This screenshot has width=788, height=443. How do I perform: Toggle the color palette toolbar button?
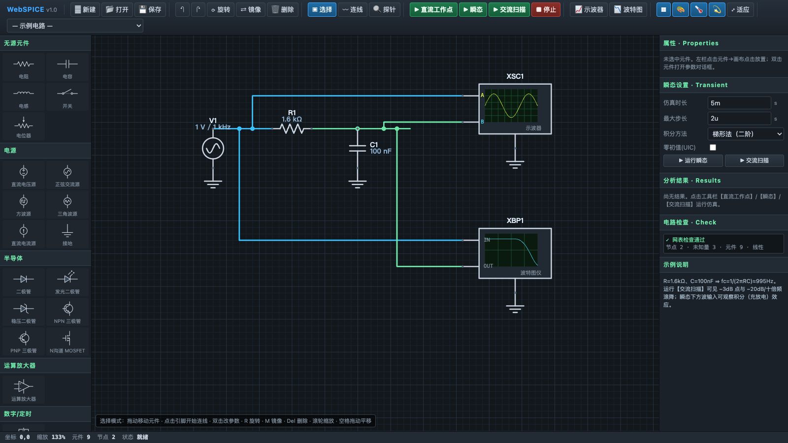(681, 9)
